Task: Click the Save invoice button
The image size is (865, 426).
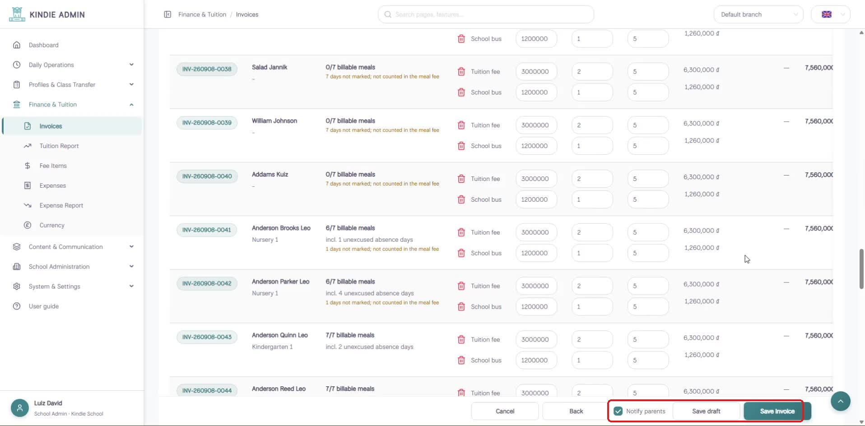Action: click(777, 411)
